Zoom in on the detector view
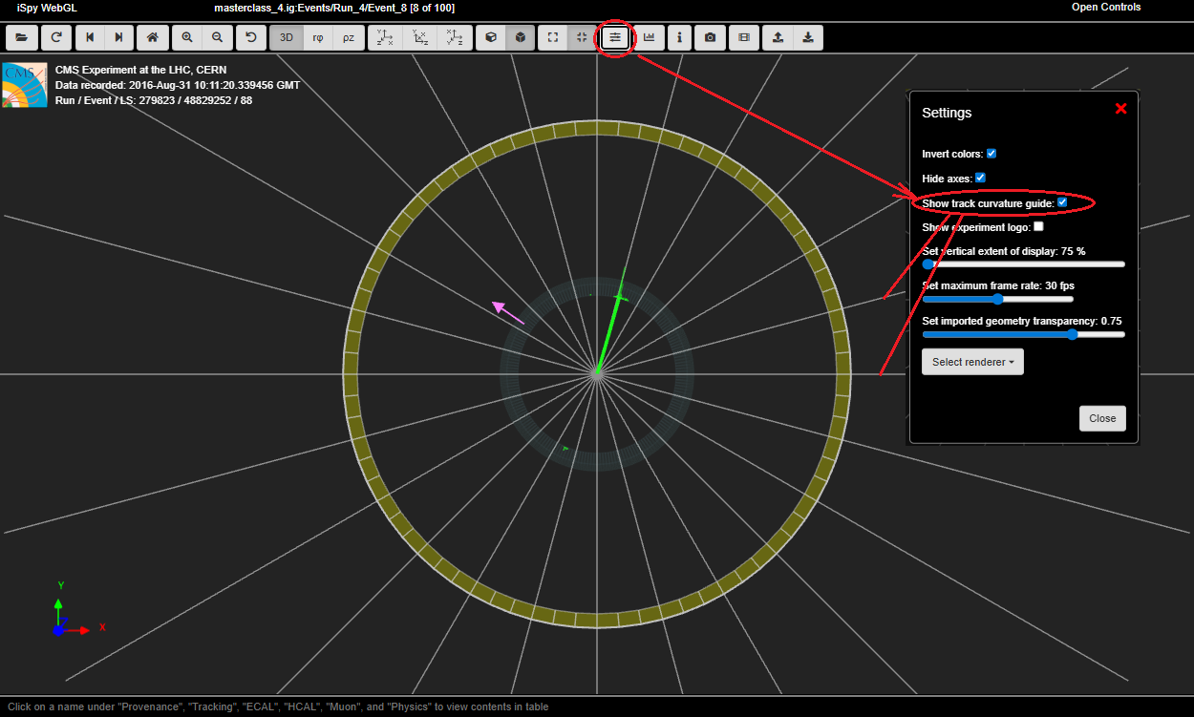 tap(187, 38)
